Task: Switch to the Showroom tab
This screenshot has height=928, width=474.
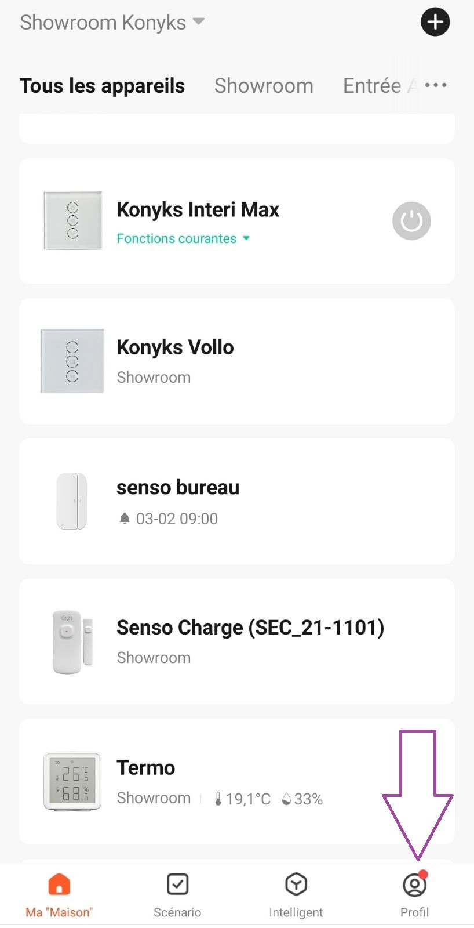Action: [x=264, y=86]
